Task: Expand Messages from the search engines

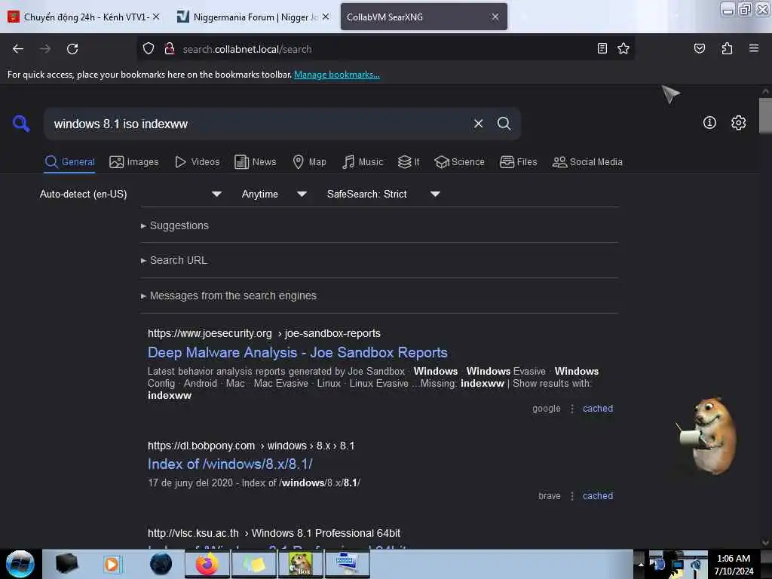Action: click(x=228, y=296)
